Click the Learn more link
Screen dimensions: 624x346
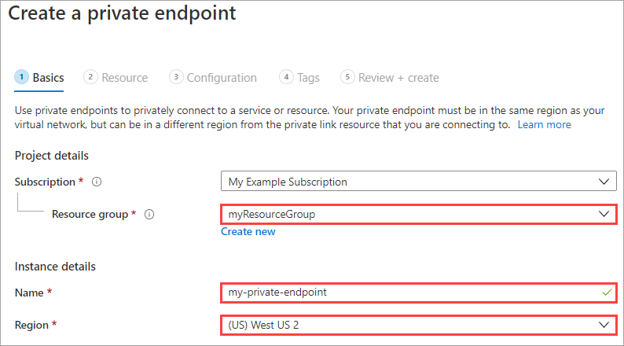point(544,124)
